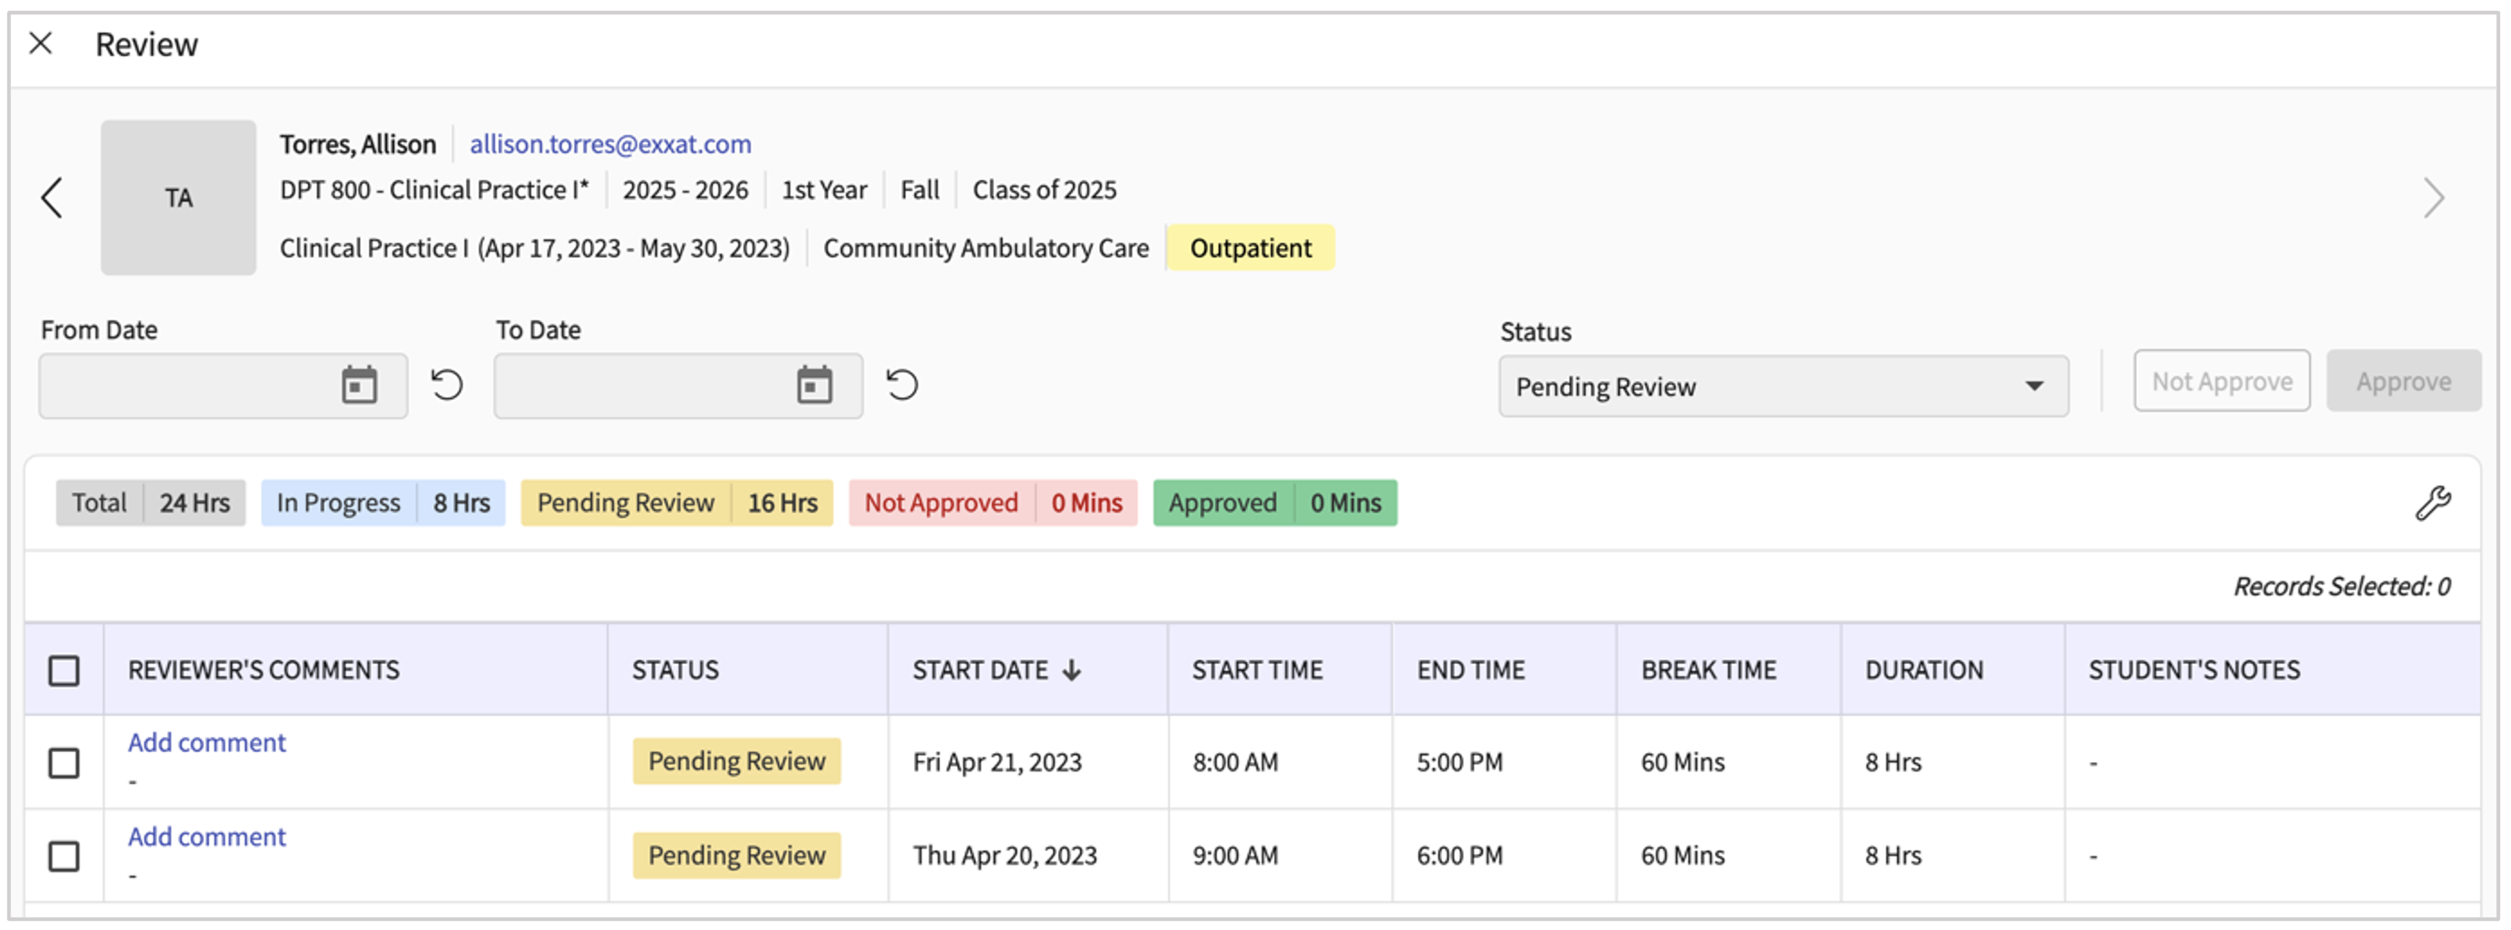Viewport: 2511px width, 930px height.
Task: Reset the To Date field
Action: coord(903,385)
